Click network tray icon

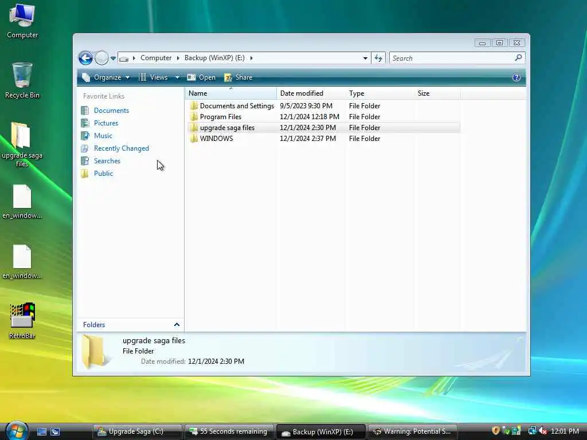[532, 431]
